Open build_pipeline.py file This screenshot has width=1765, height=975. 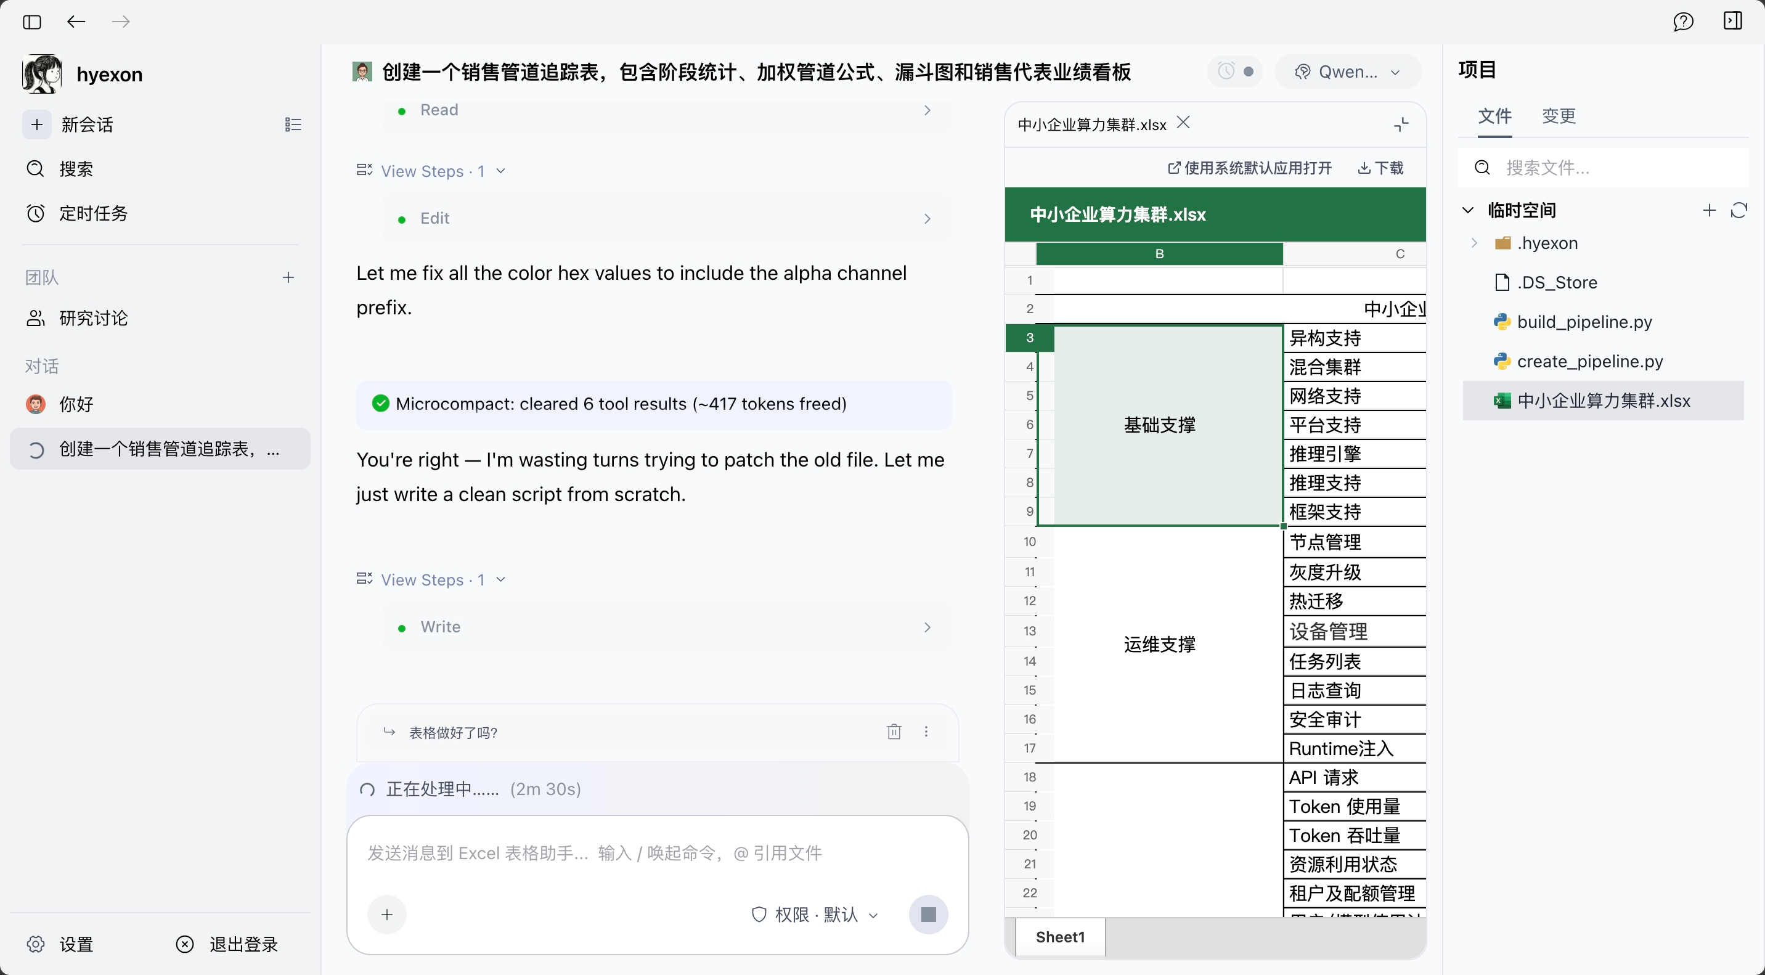pyautogui.click(x=1604, y=323)
